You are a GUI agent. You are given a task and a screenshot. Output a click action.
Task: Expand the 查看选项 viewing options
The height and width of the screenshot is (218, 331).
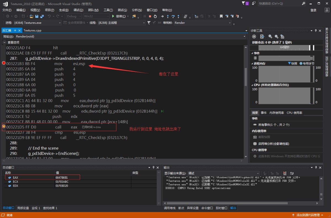pos(4,42)
